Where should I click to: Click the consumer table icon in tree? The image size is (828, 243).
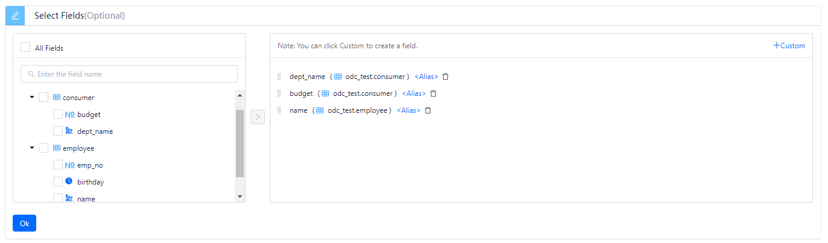pyautogui.click(x=56, y=97)
